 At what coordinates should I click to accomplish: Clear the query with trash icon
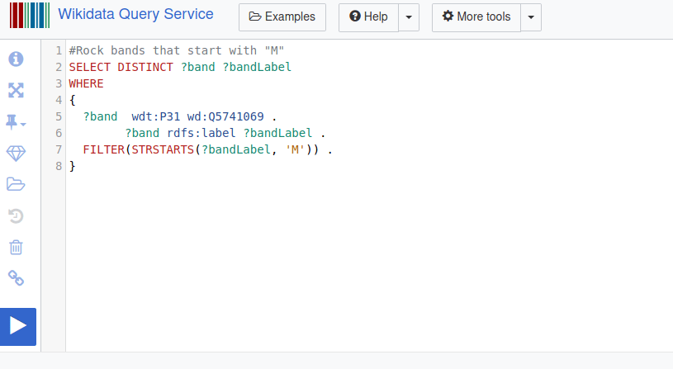tap(16, 247)
